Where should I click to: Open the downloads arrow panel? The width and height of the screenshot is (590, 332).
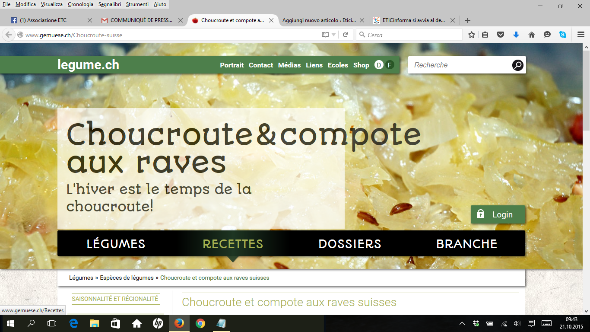[516, 35]
